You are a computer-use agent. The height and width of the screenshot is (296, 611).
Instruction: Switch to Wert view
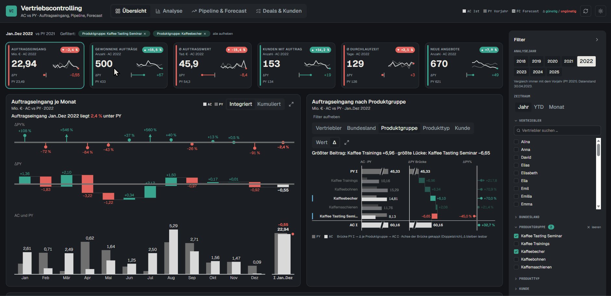pyautogui.click(x=321, y=142)
